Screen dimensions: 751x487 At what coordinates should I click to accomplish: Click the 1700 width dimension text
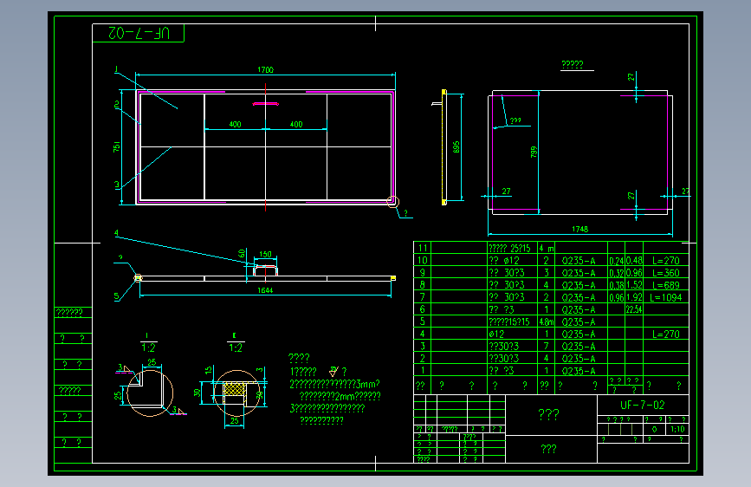[265, 70]
